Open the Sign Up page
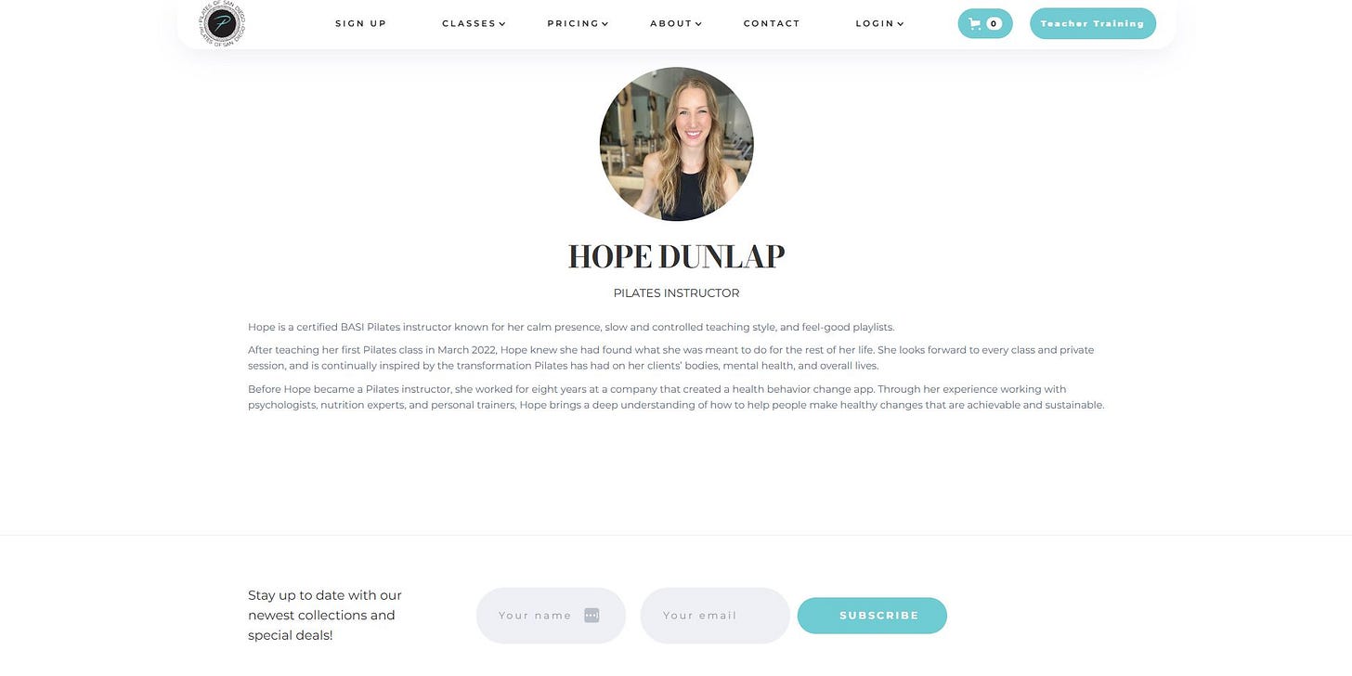The height and width of the screenshot is (676, 1352). coord(361,23)
